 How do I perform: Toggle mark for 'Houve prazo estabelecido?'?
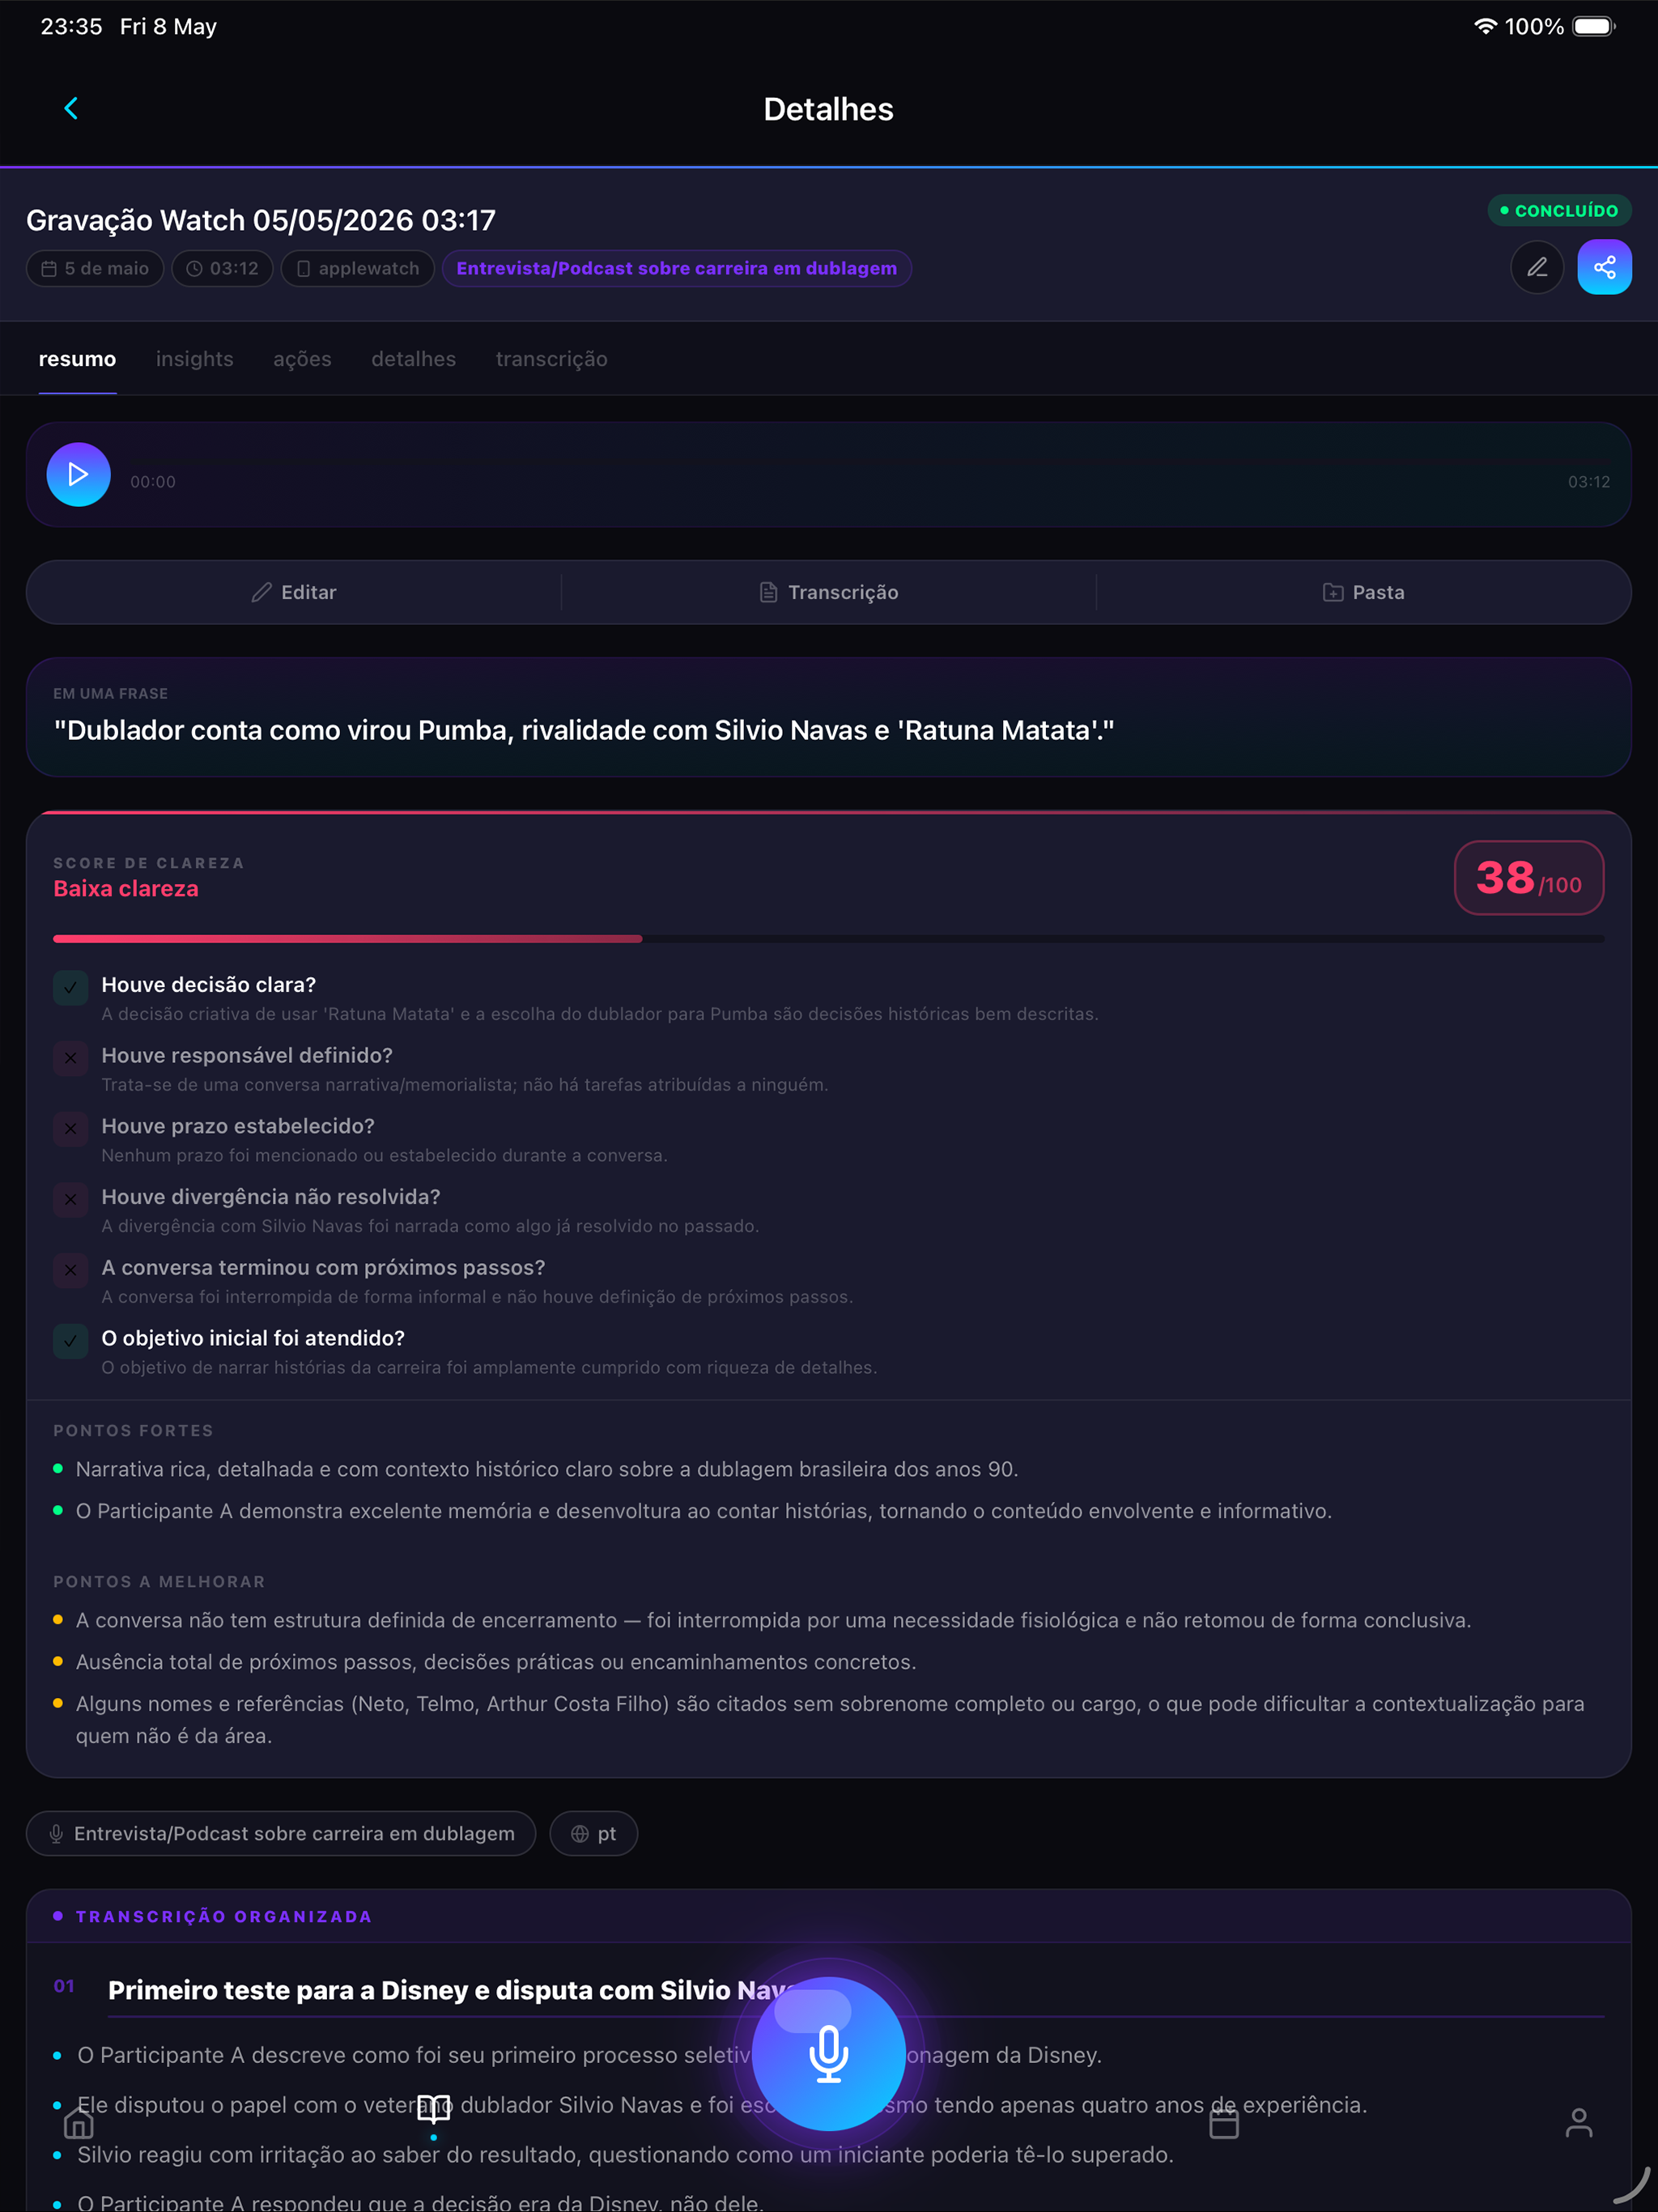pos(70,1129)
